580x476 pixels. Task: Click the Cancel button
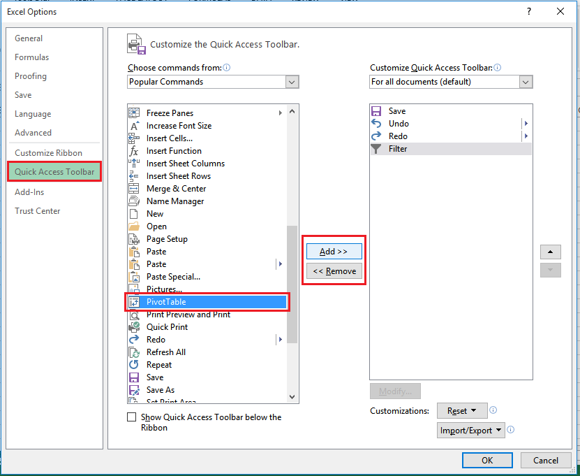[x=546, y=460]
